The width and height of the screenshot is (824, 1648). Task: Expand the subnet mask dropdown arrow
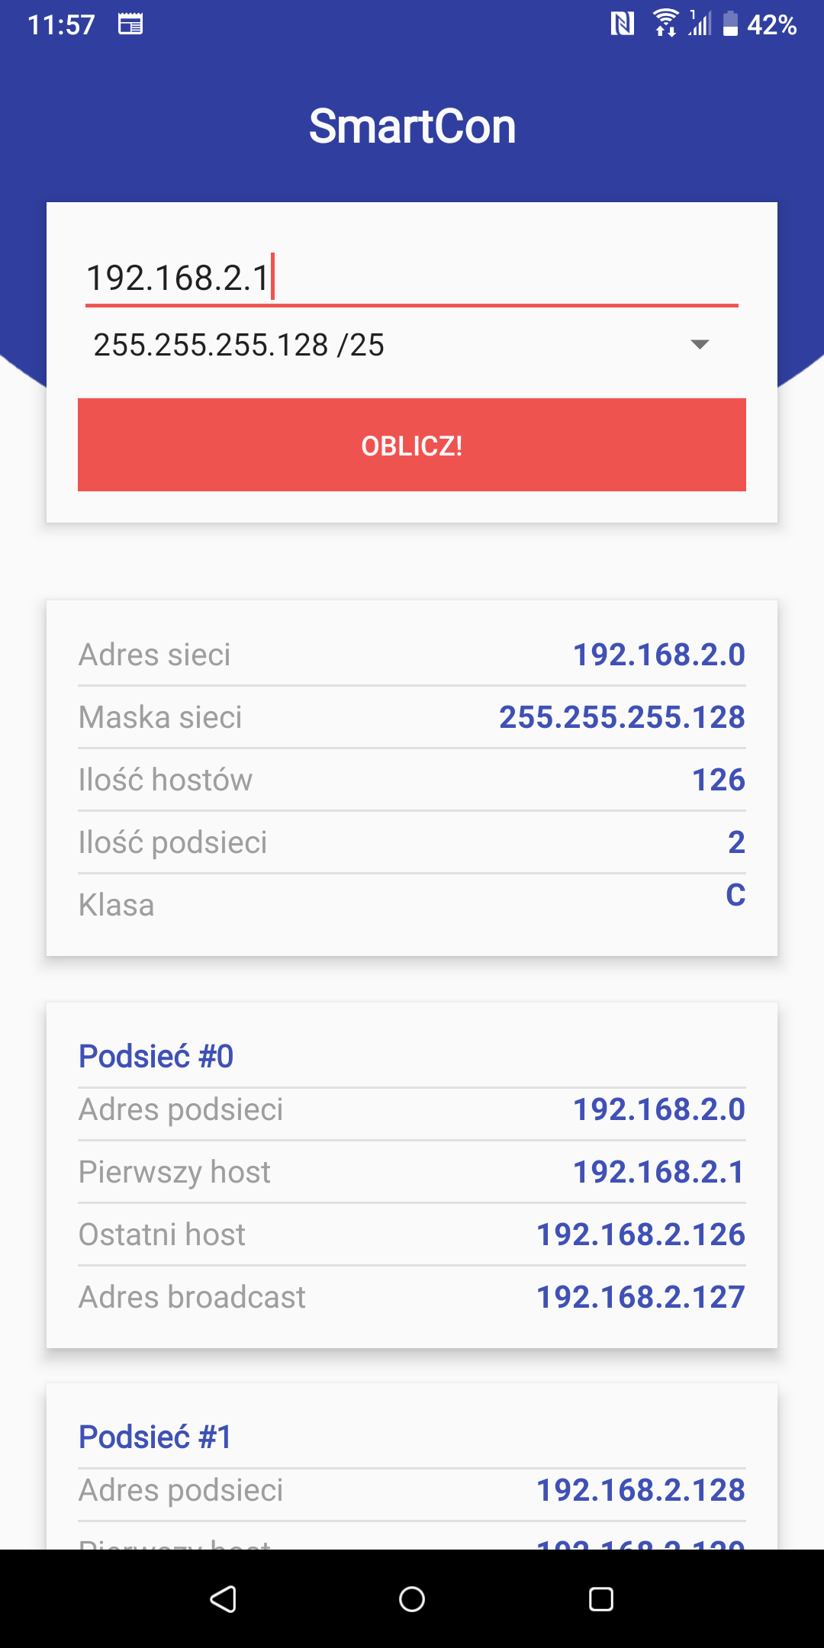click(700, 345)
